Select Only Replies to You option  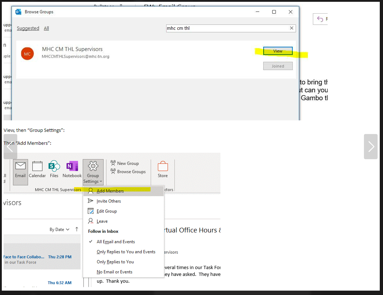(123, 262)
